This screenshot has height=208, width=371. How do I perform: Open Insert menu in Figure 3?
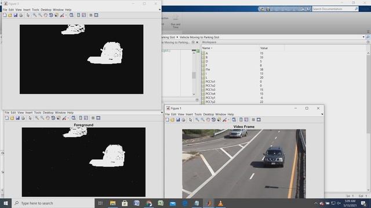click(27, 10)
